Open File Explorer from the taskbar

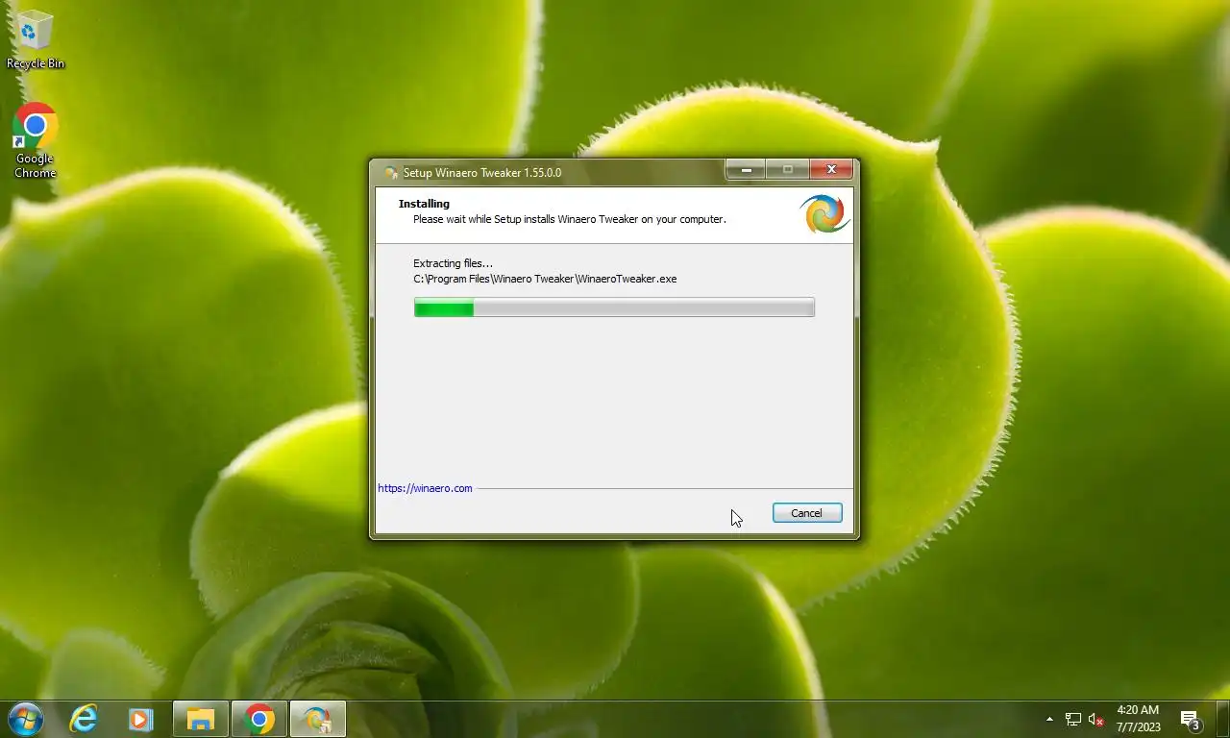tap(201, 719)
